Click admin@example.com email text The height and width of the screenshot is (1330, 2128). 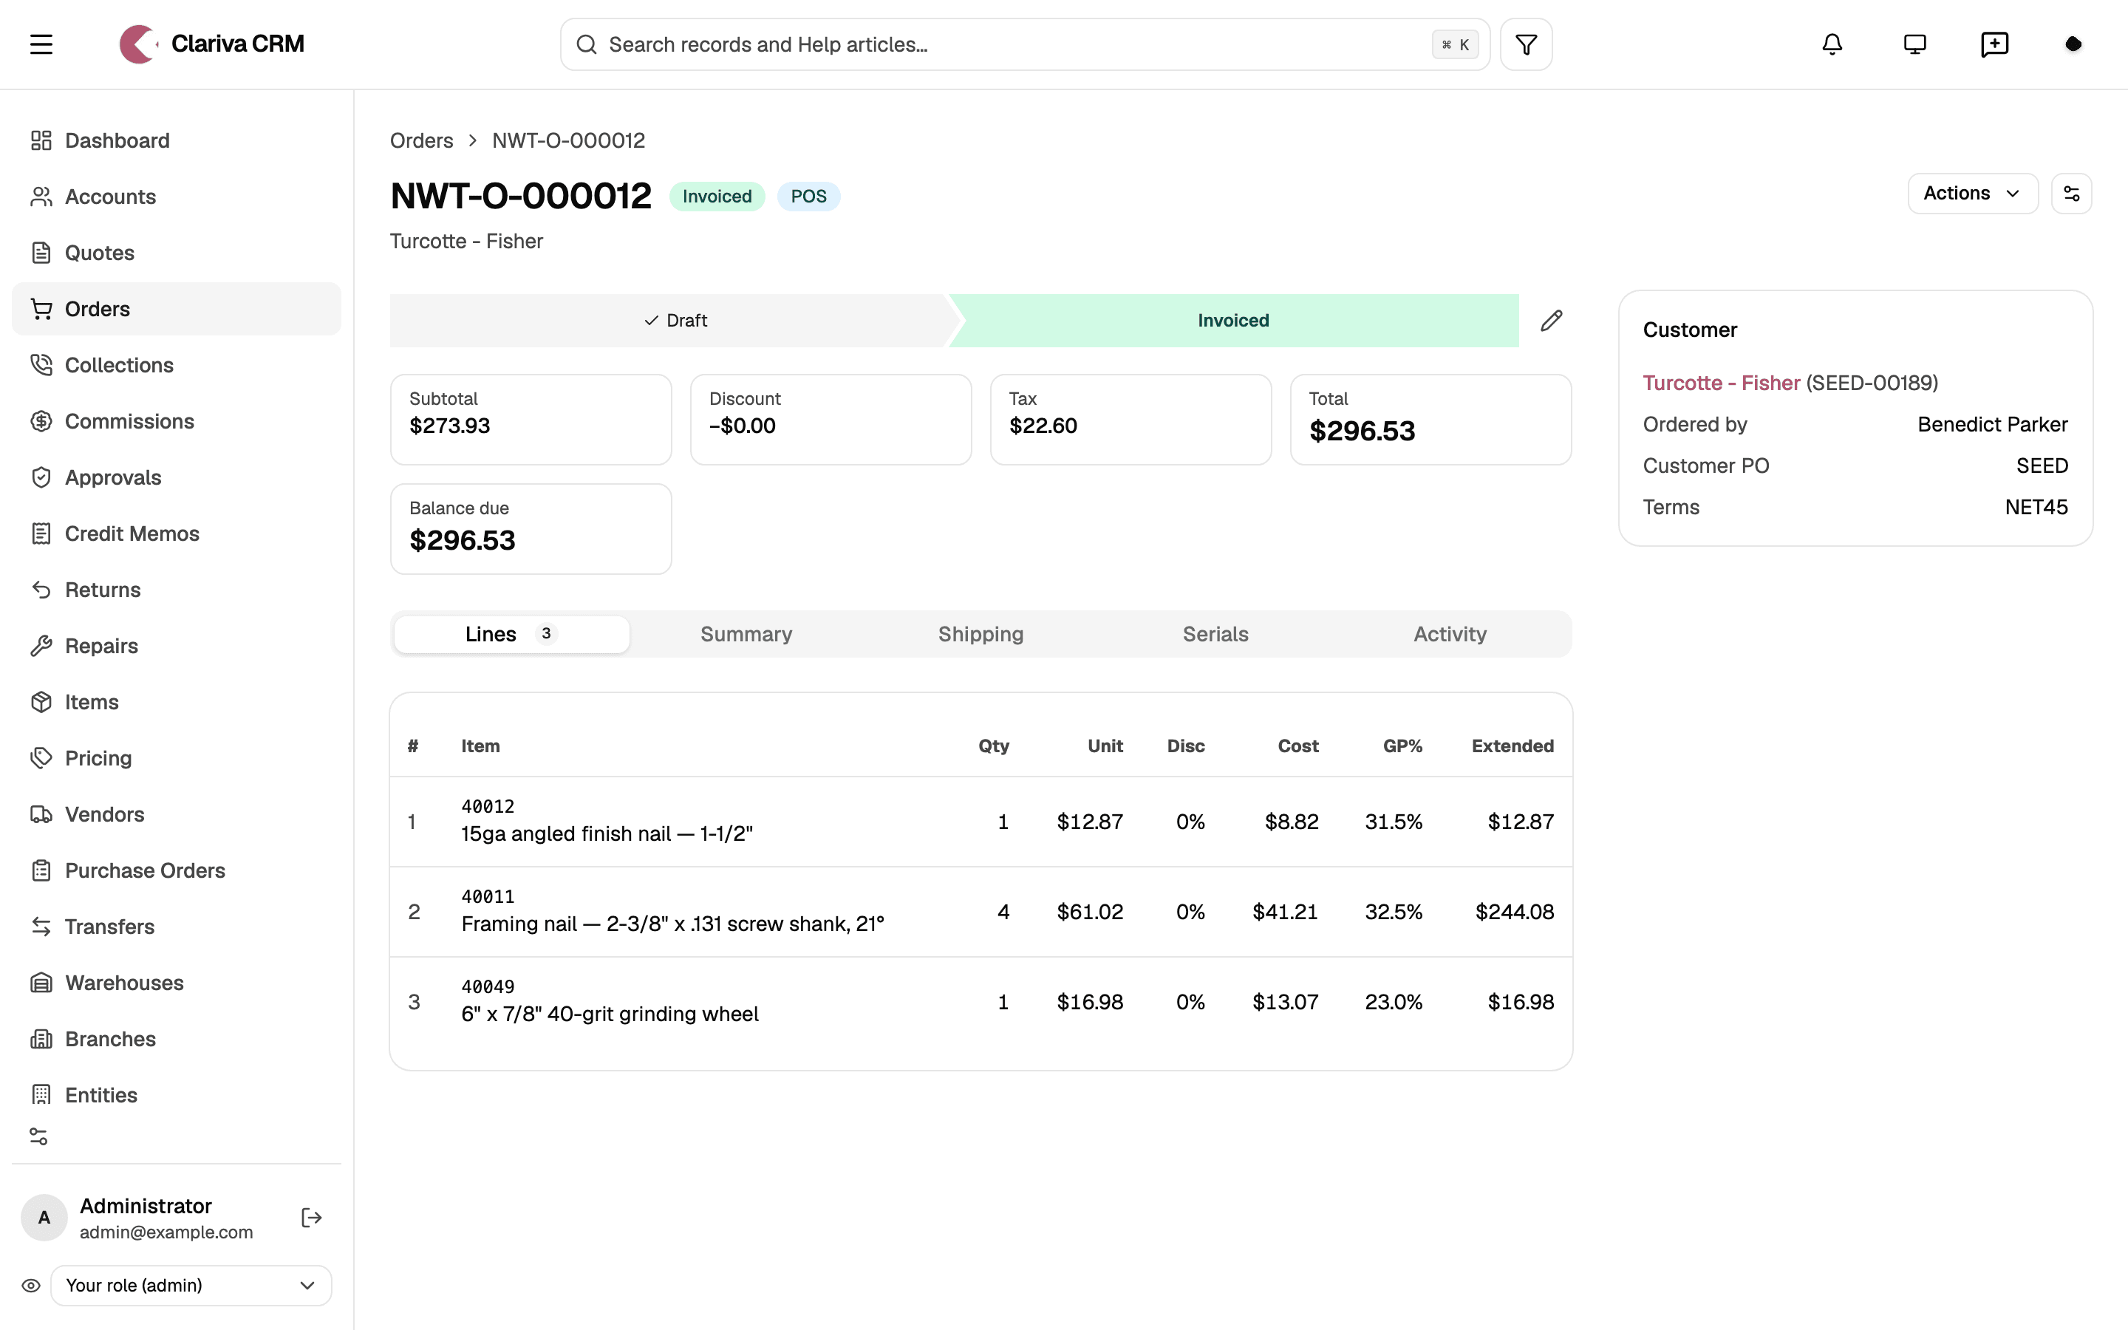pos(166,1232)
